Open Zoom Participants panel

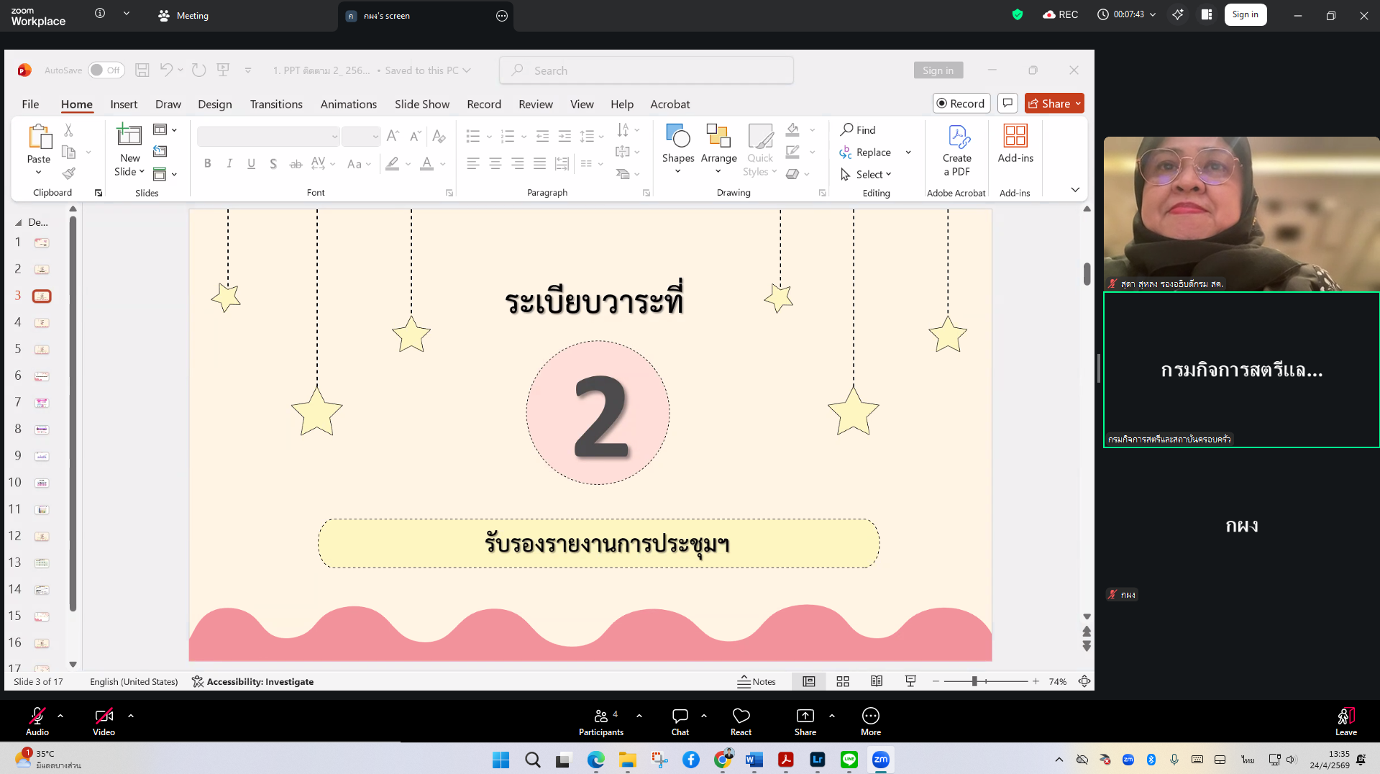(x=600, y=721)
